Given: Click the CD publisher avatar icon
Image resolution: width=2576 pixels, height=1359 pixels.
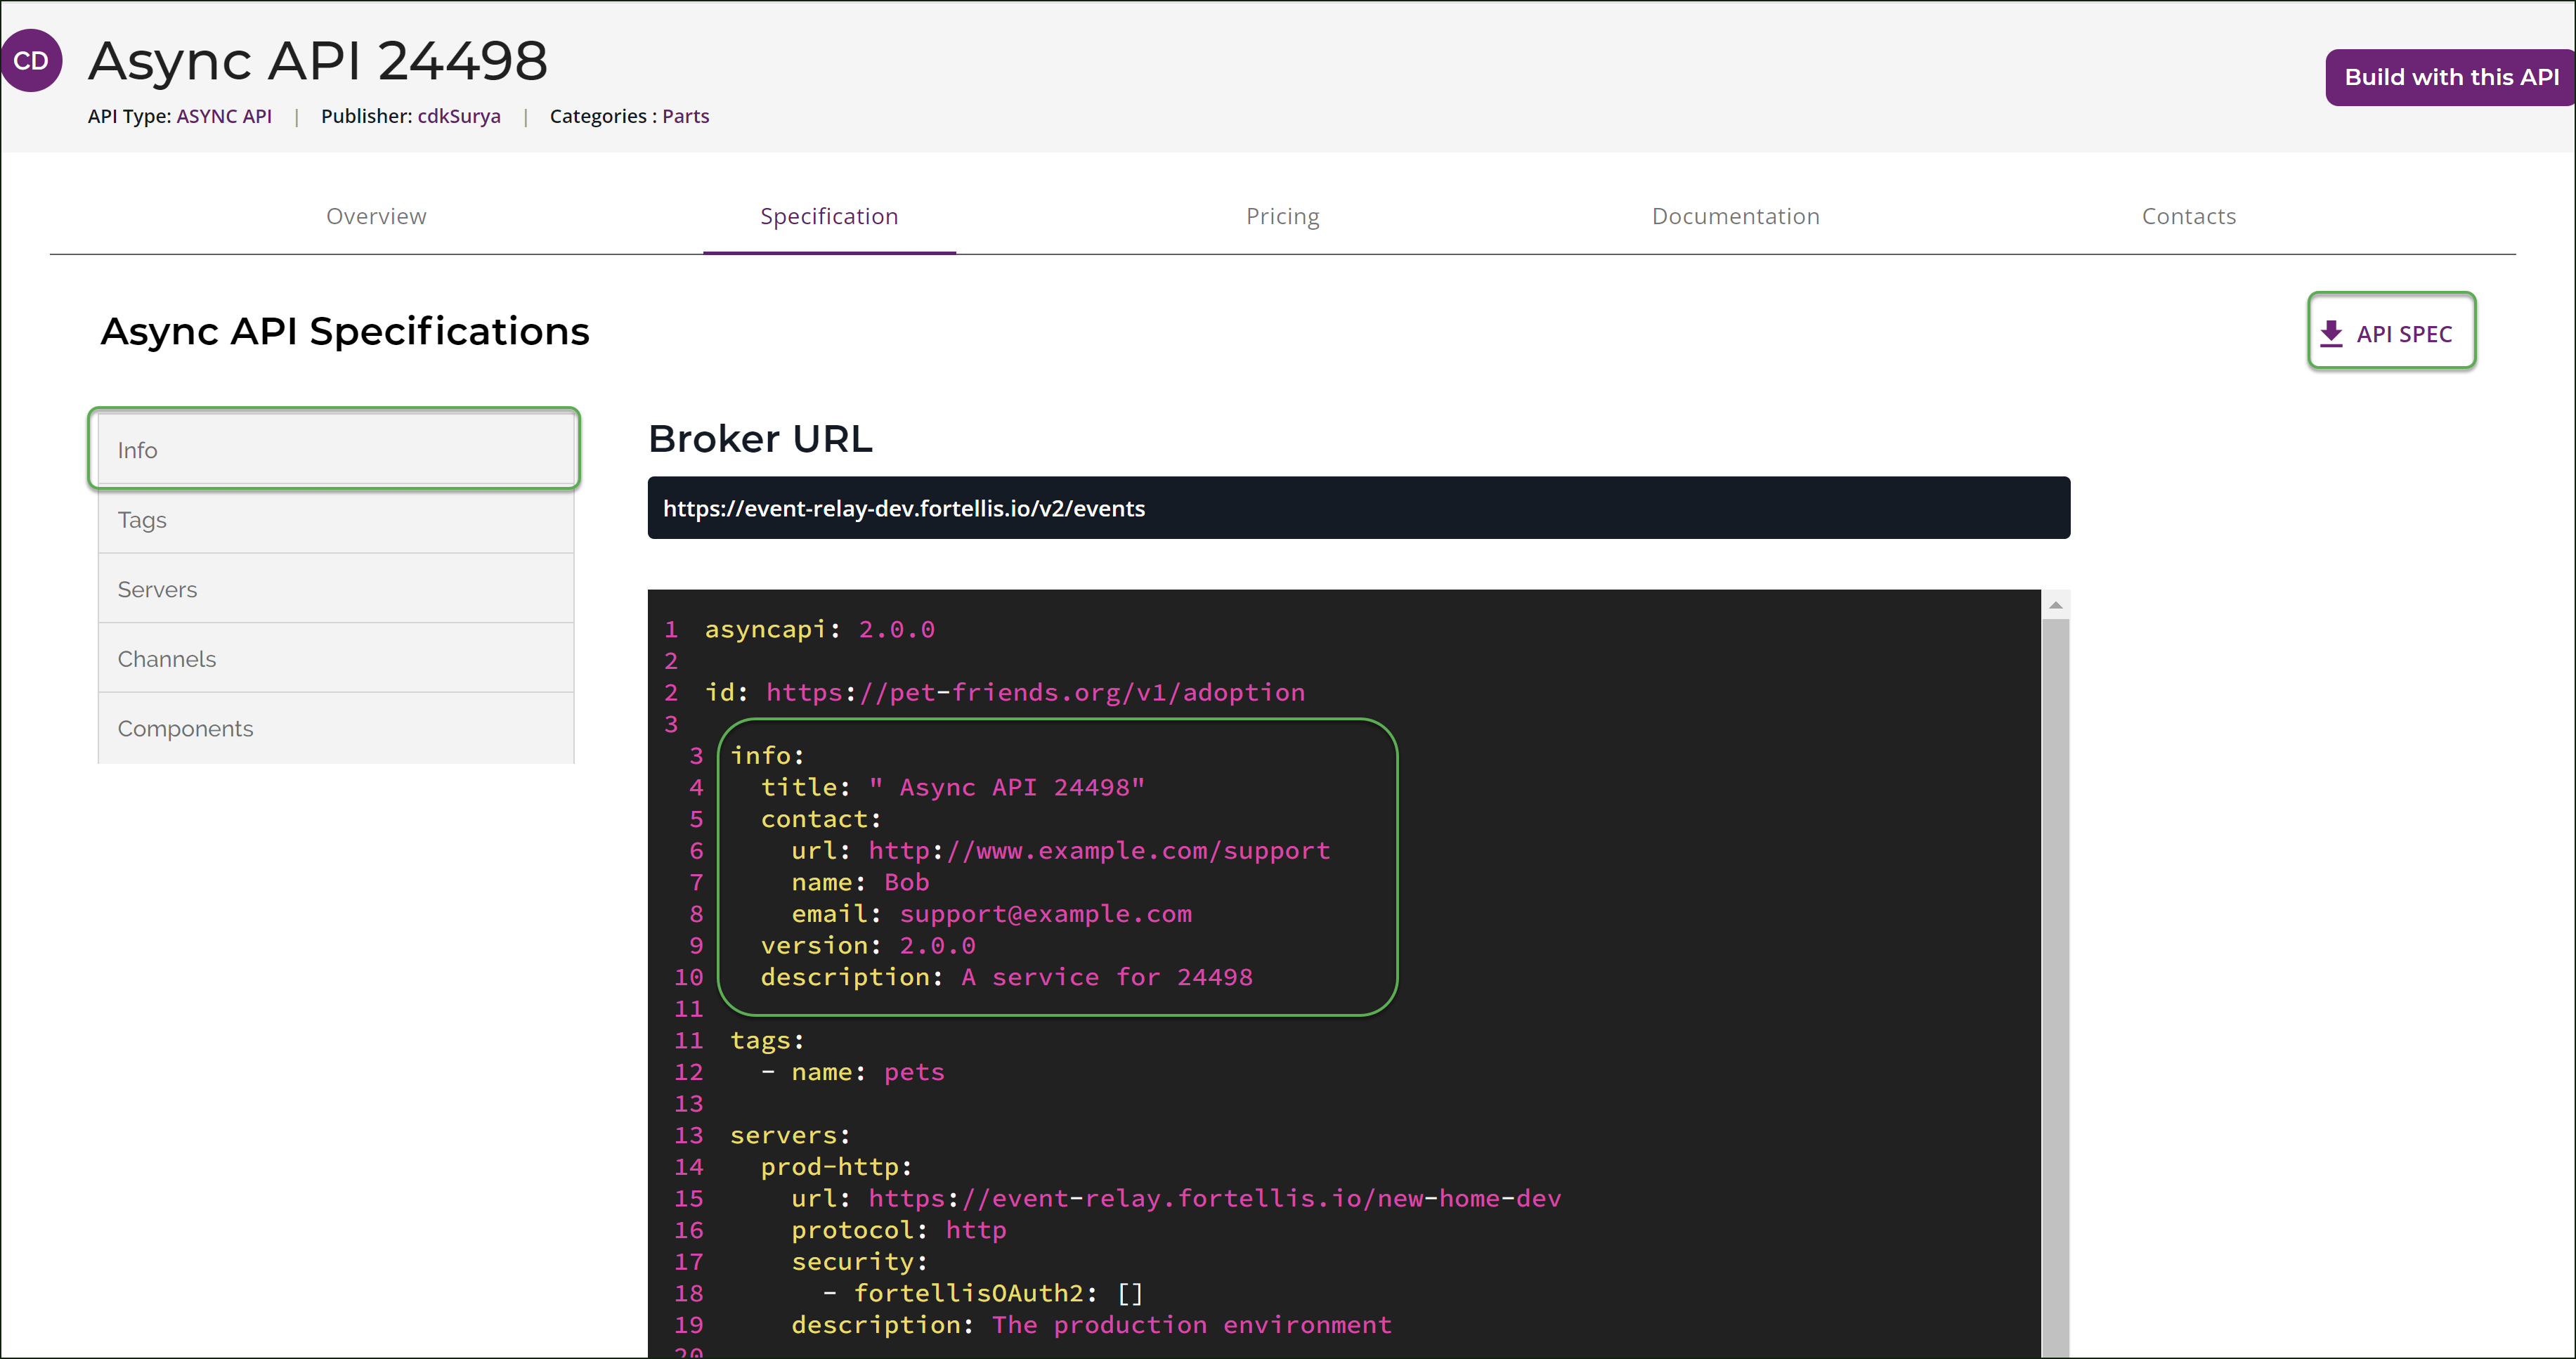Looking at the screenshot, I should 31,61.
